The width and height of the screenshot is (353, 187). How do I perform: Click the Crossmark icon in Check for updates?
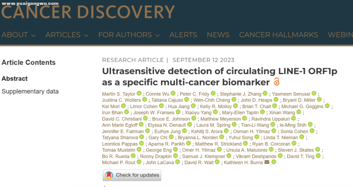click(109, 175)
